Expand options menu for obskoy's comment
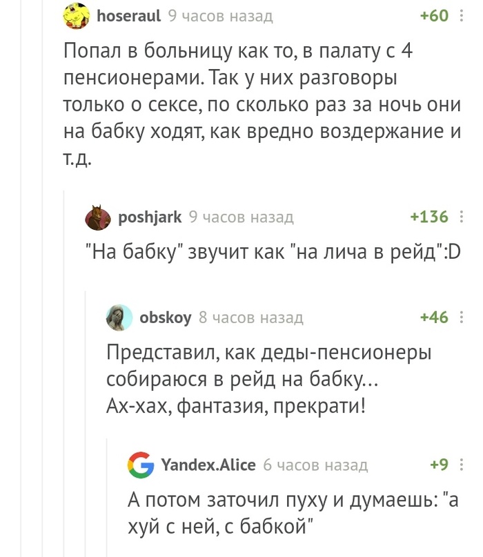 coord(462,318)
